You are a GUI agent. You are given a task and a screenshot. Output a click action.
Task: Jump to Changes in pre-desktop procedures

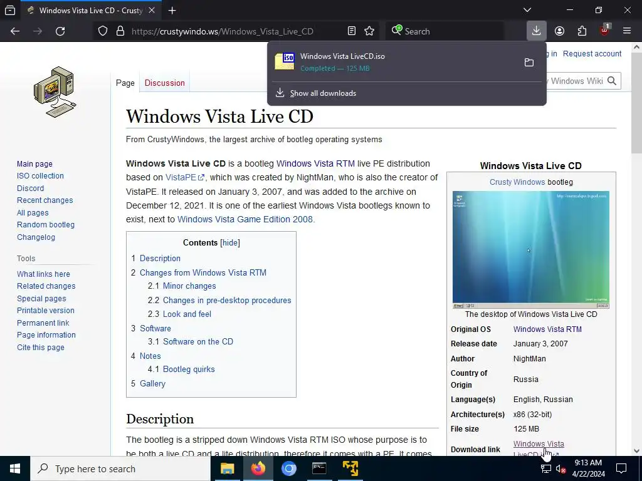click(219, 301)
